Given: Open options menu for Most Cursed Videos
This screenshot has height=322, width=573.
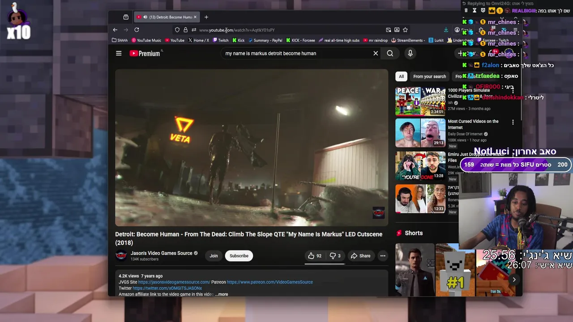Looking at the screenshot, I should click(513, 122).
